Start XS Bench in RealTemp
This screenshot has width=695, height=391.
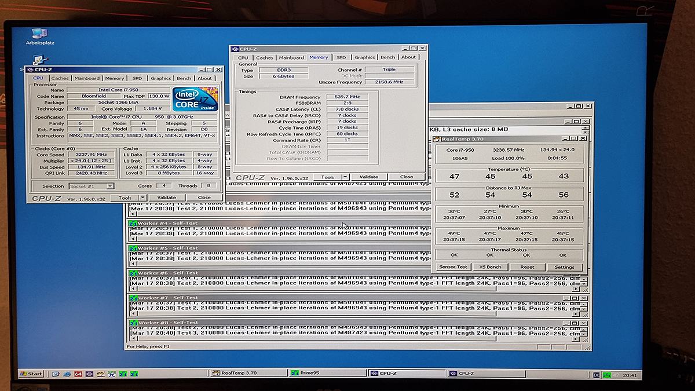pos(490,267)
